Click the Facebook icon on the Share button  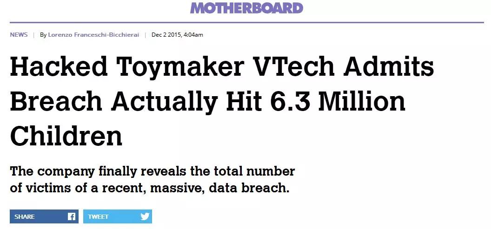click(x=72, y=216)
